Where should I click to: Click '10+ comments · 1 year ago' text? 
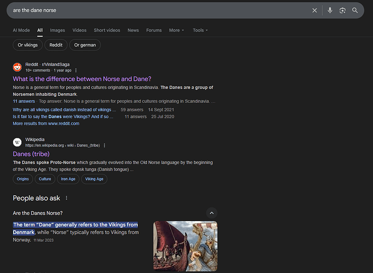[x=48, y=71]
